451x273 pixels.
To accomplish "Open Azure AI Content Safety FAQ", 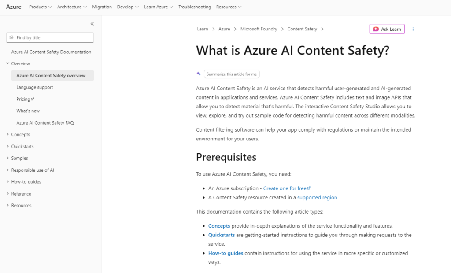I will tap(45, 123).
